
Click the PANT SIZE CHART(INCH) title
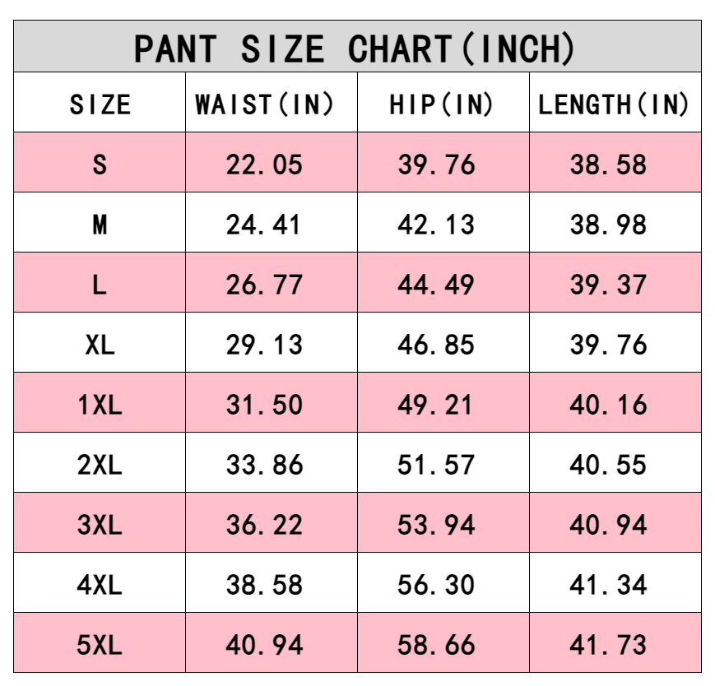pyautogui.click(x=354, y=49)
